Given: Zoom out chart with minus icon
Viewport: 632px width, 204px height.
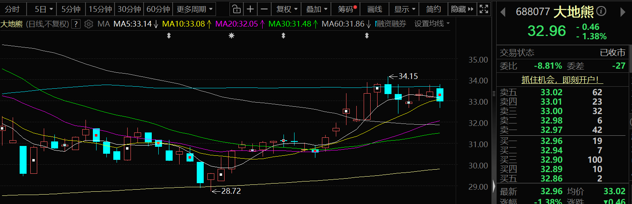Looking at the screenshot, I should tap(265, 9).
